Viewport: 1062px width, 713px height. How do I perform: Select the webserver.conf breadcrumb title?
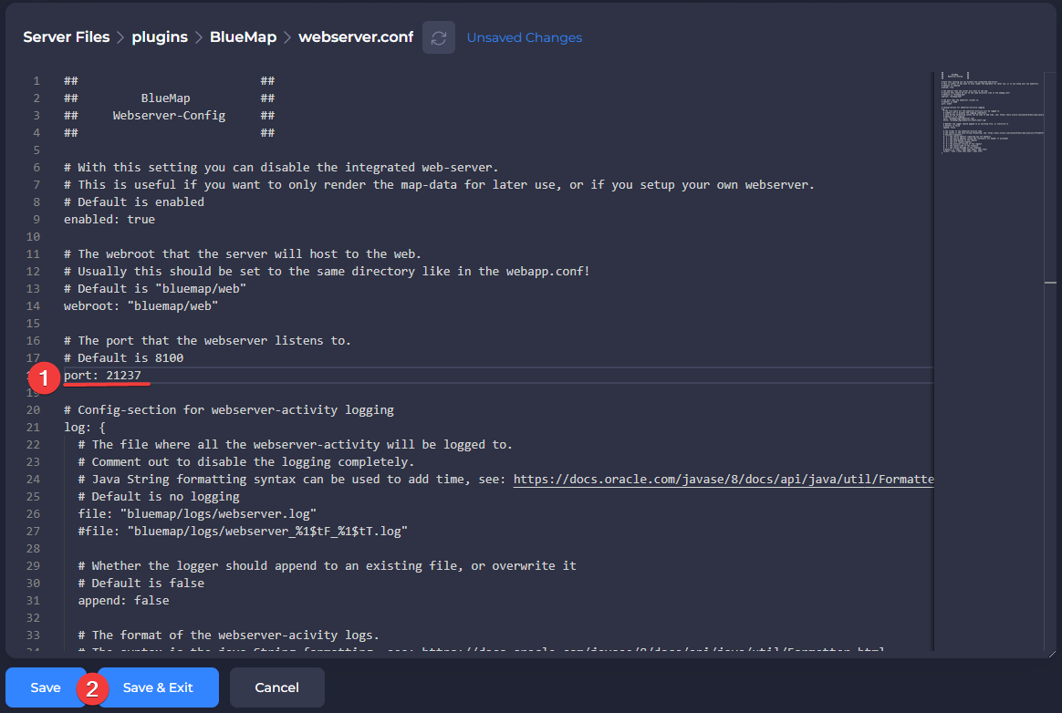point(356,36)
